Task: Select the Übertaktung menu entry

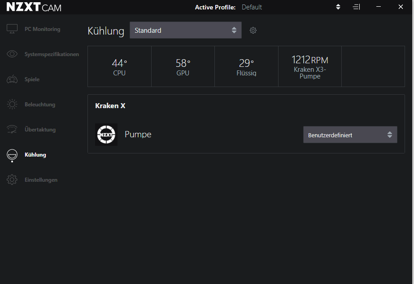Action: (40, 130)
